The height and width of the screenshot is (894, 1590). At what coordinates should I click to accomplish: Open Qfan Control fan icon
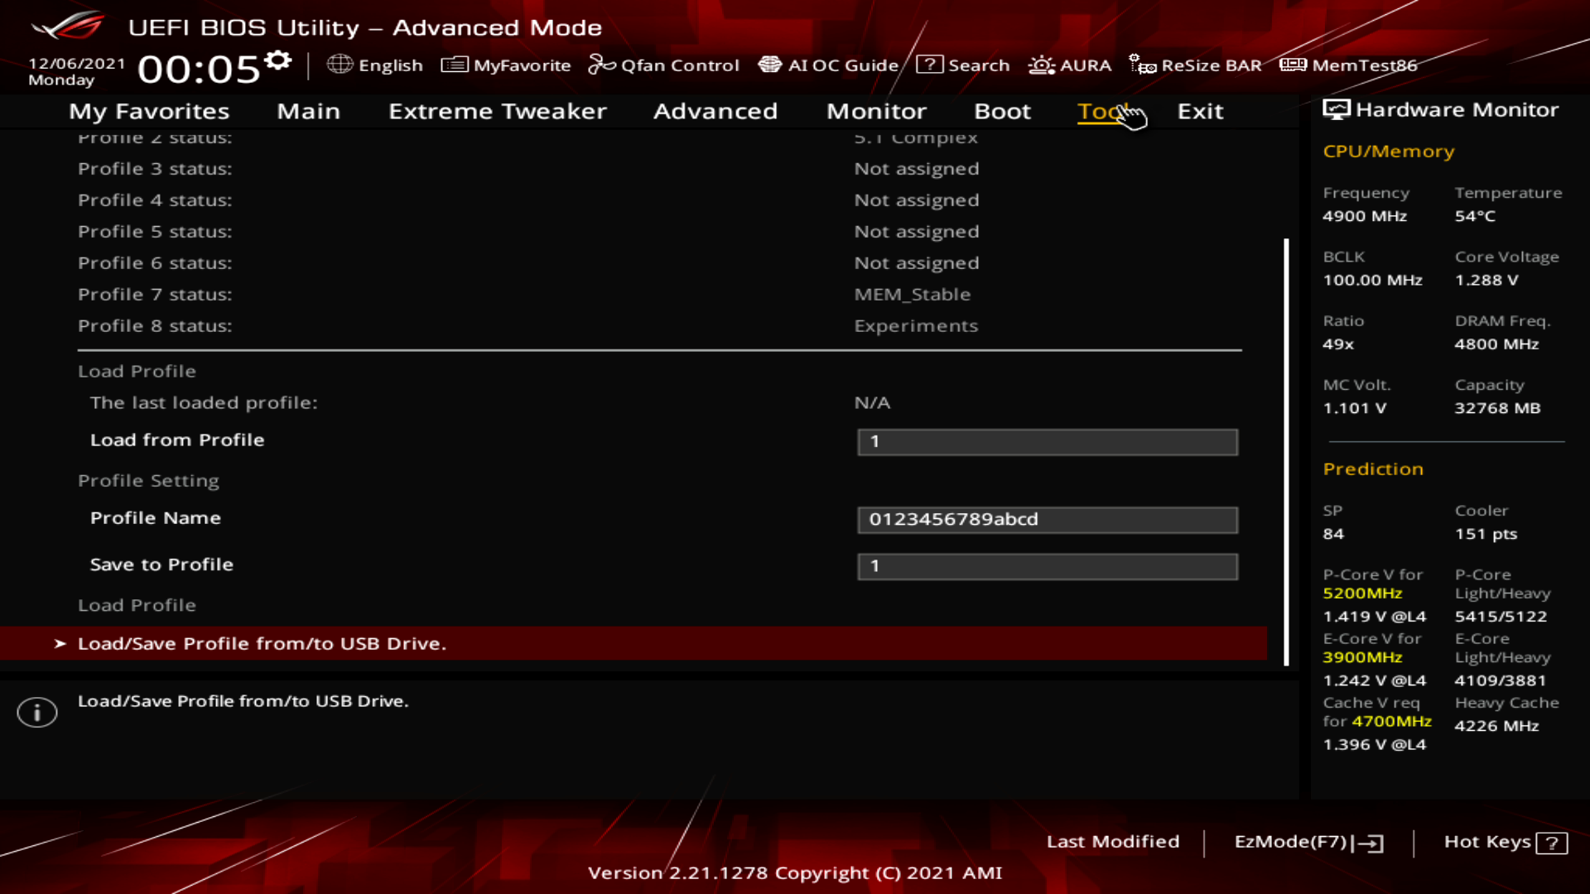[x=601, y=65]
